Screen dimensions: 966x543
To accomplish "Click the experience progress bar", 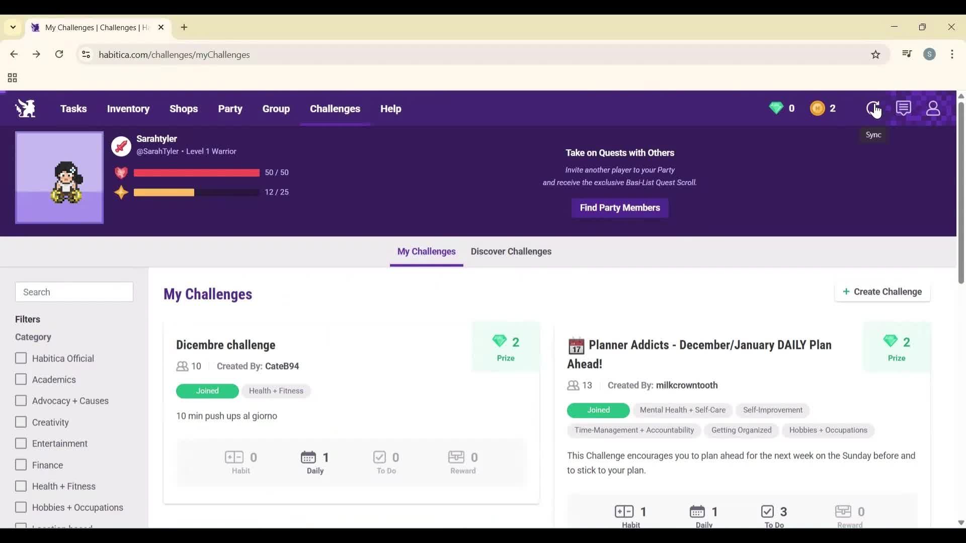I will [x=196, y=192].
